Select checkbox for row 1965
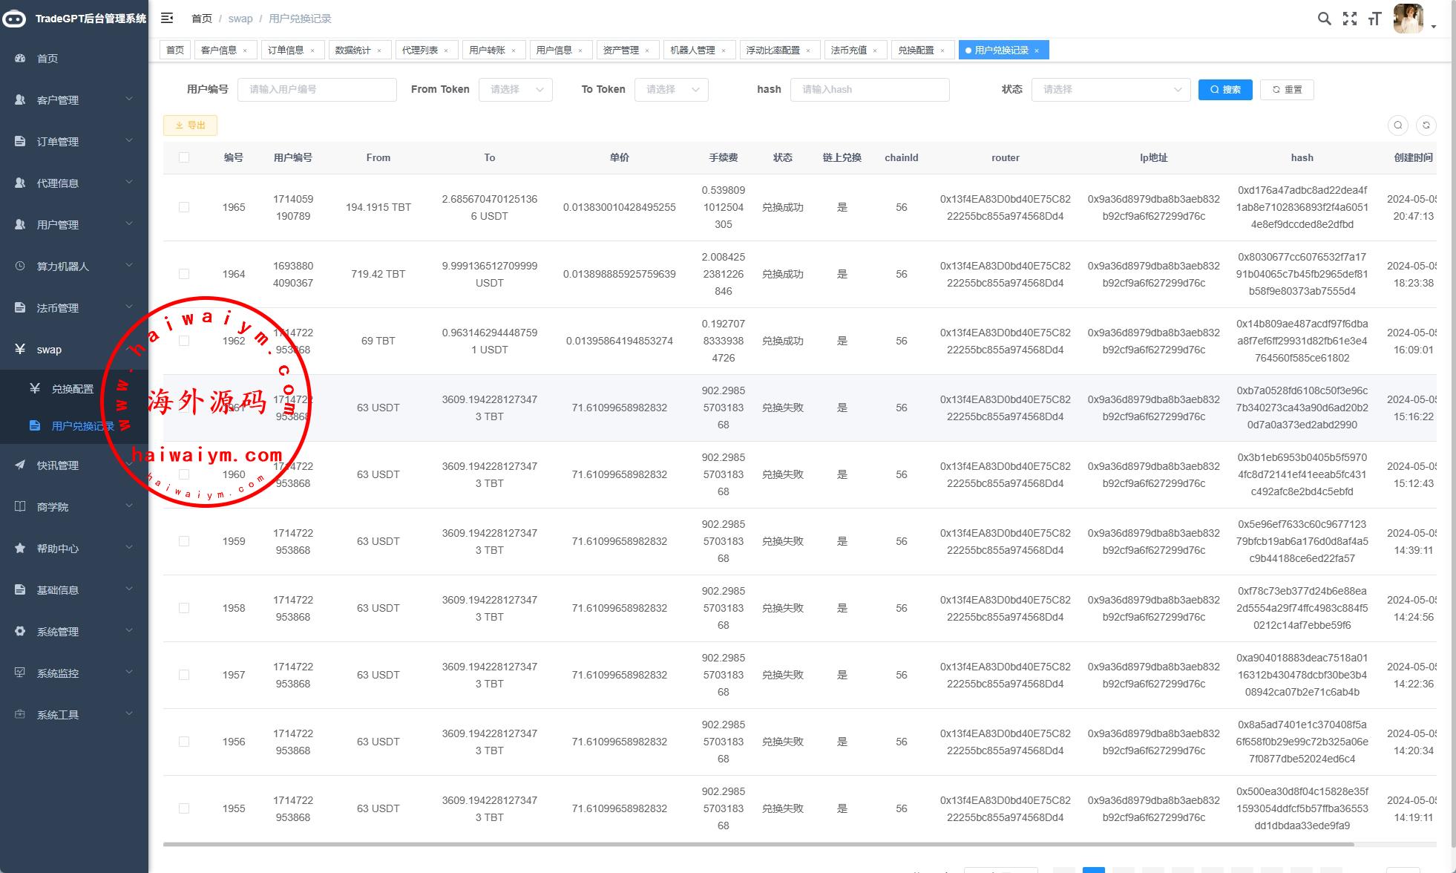Image resolution: width=1456 pixels, height=873 pixels. [x=184, y=207]
